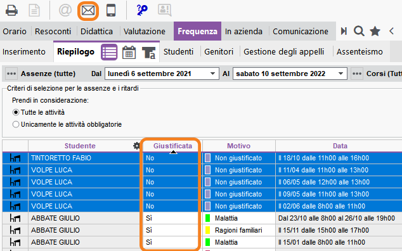402x251 pixels.
Task: Click the table text format icon
Action: pyautogui.click(x=149, y=53)
